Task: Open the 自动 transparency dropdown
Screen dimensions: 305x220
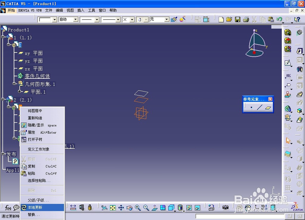Action: coord(76,20)
